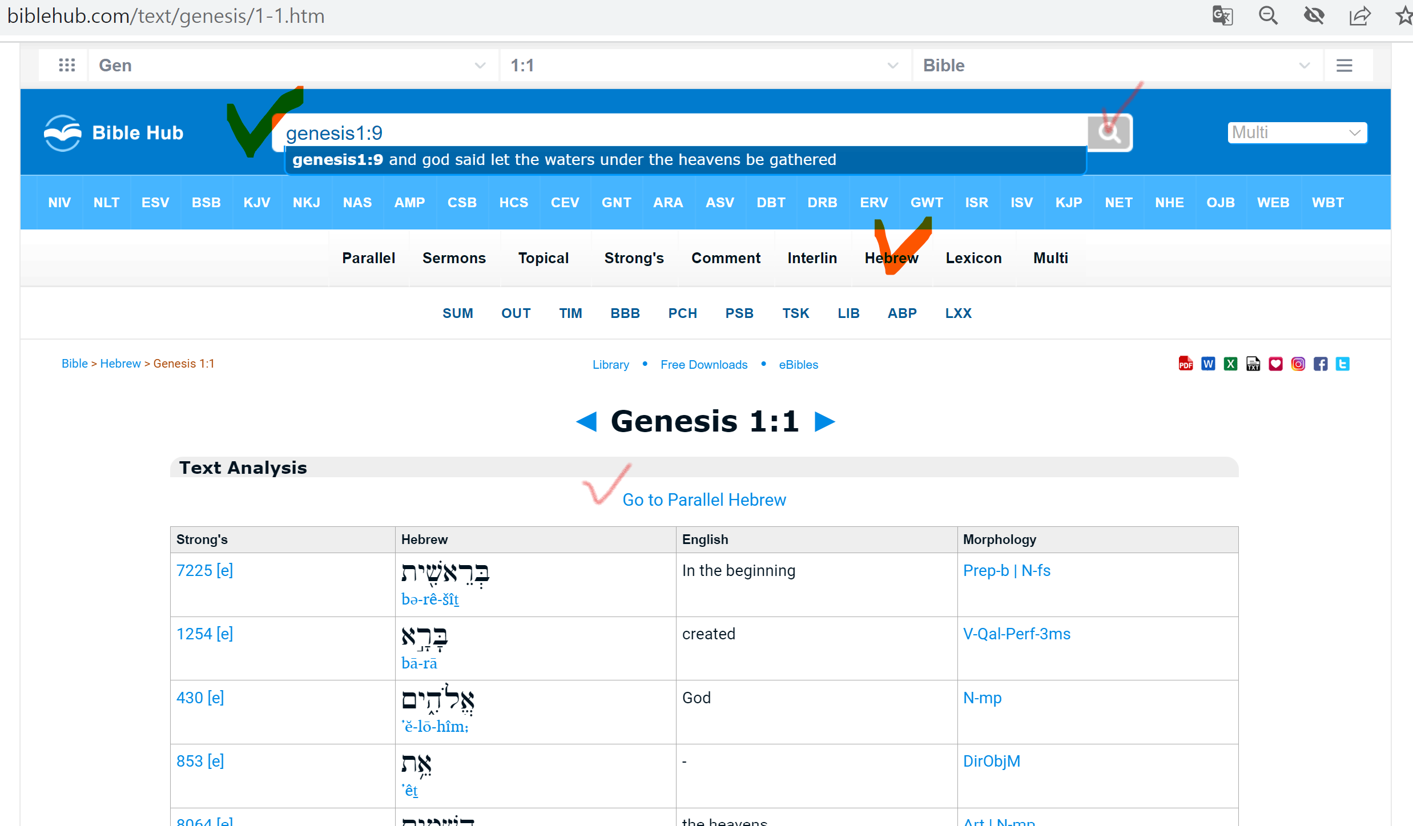This screenshot has height=826, width=1413.
Task: Click the red heart icon
Action: click(x=1275, y=364)
